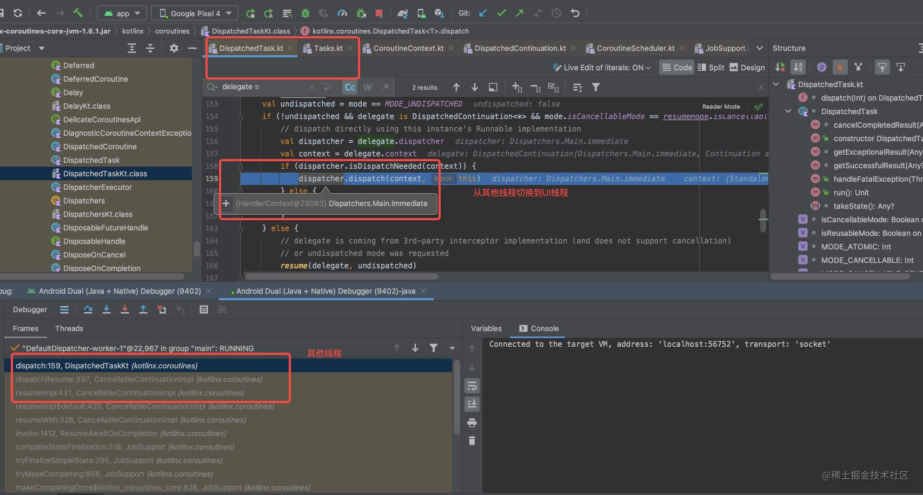The image size is (923, 495).
Task: Toggle soft-wrap icon beside Console
Action: (x=472, y=386)
